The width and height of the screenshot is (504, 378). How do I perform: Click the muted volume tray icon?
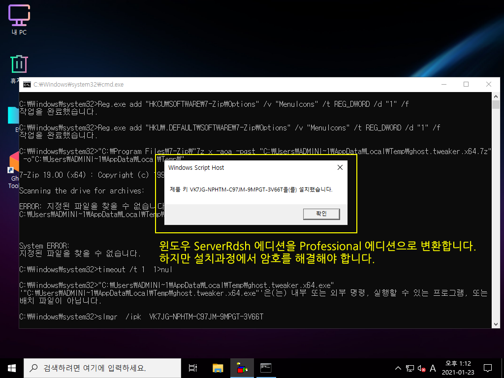(421, 368)
